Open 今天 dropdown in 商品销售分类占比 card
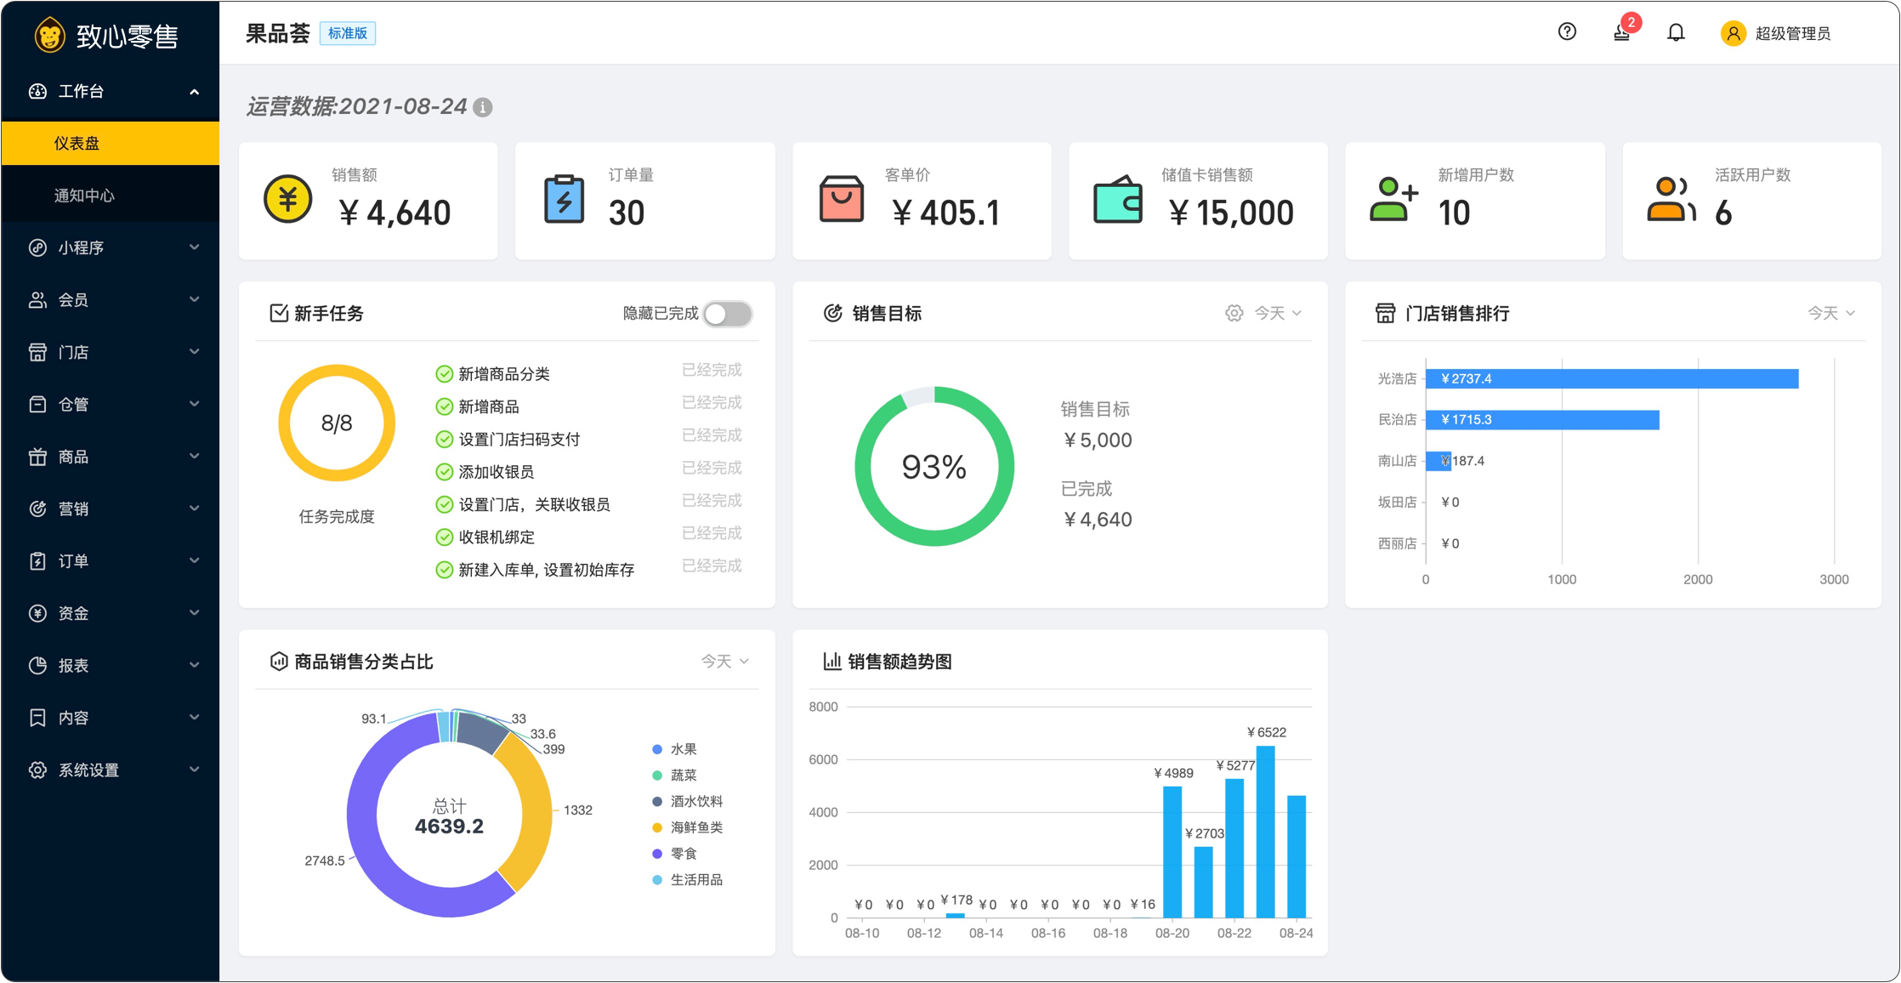1901x983 pixels. click(x=724, y=661)
